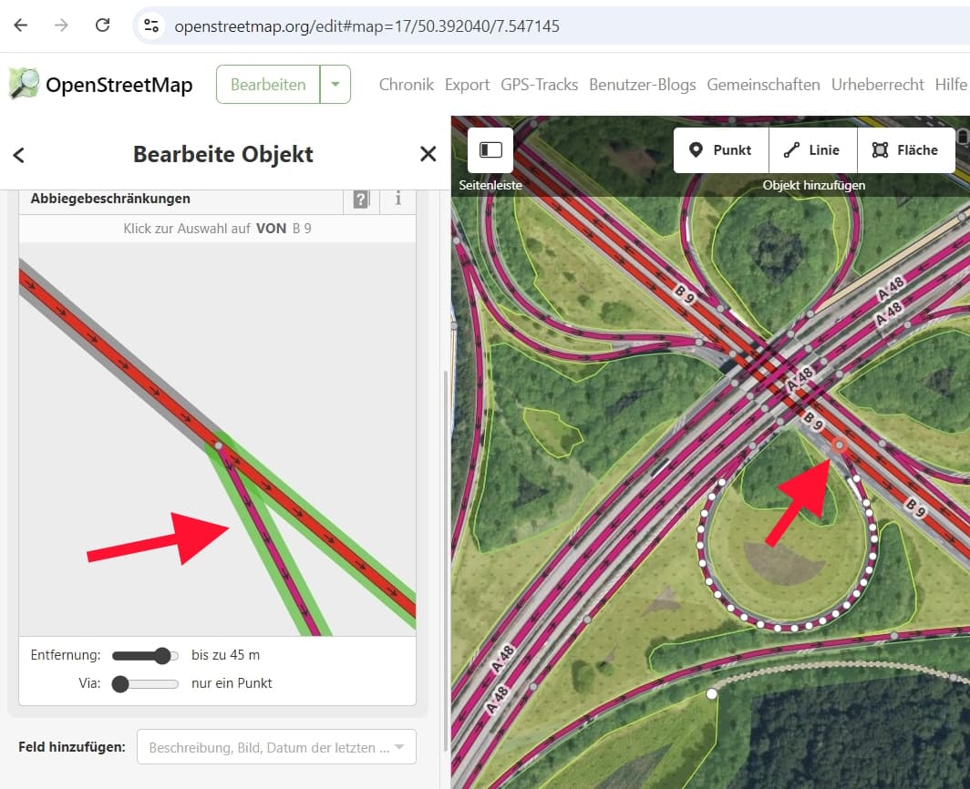
Task: Go to Benutzer-Blogs link
Action: coord(642,85)
